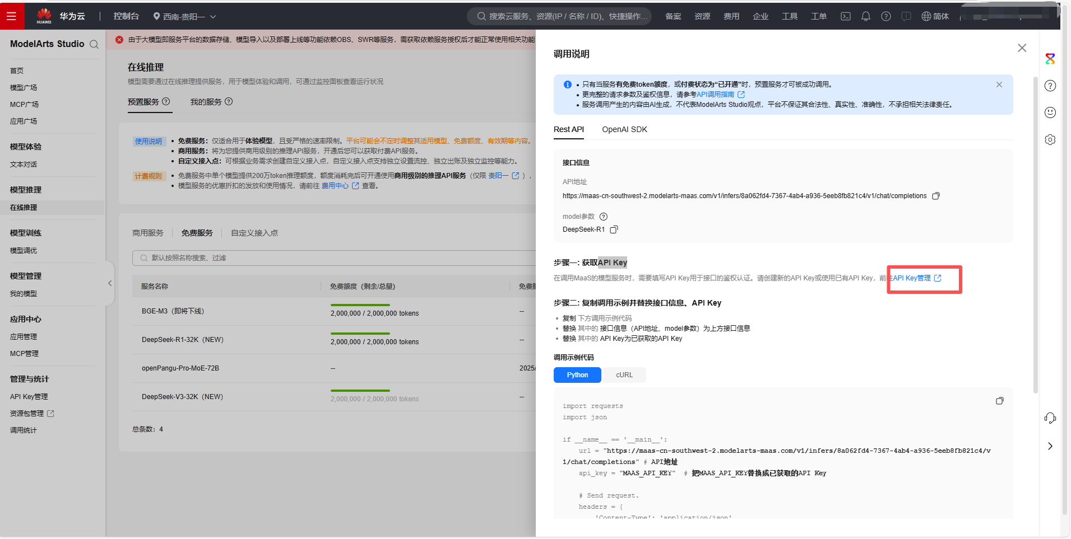Viewport: 1071px width, 539px height.
Task: Expand the right rail arrow
Action: tap(1050, 446)
